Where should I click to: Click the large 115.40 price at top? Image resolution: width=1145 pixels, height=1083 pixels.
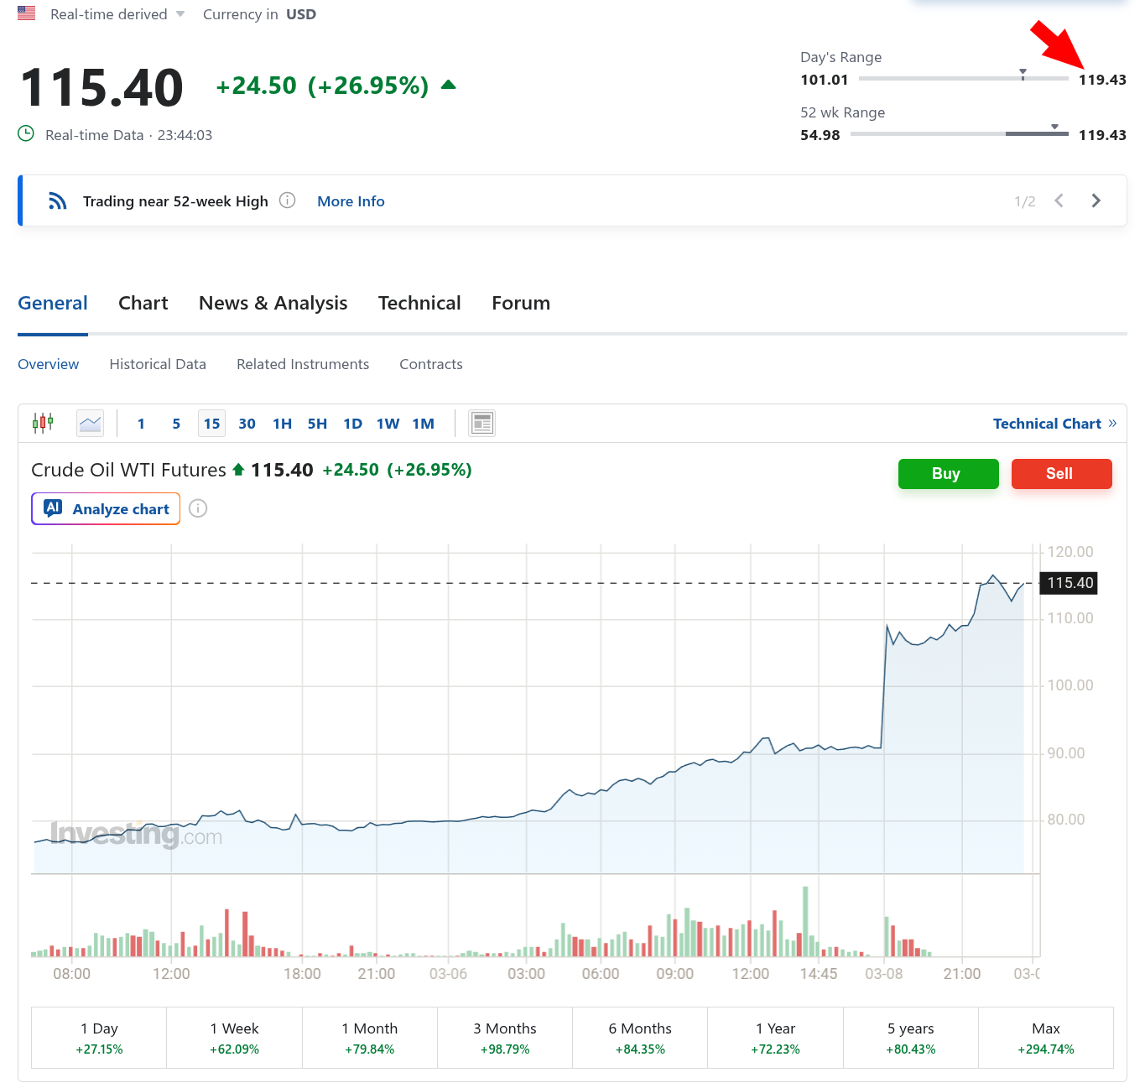tap(101, 87)
